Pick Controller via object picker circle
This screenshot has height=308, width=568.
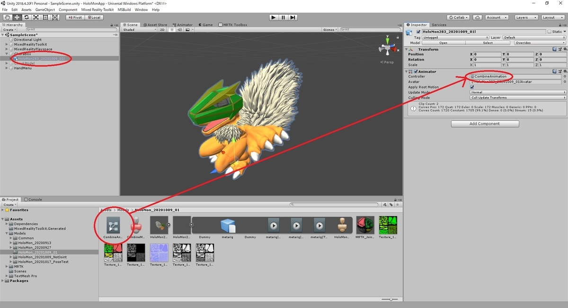point(564,76)
